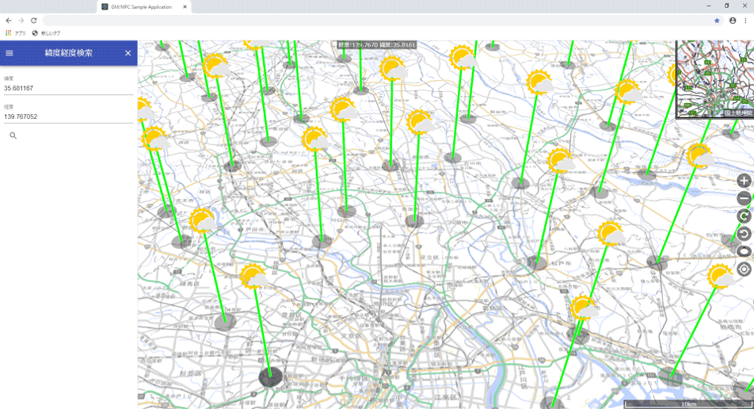The width and height of the screenshot is (754, 409).
Task: Open the Chrome three-dot menu
Action: click(745, 21)
